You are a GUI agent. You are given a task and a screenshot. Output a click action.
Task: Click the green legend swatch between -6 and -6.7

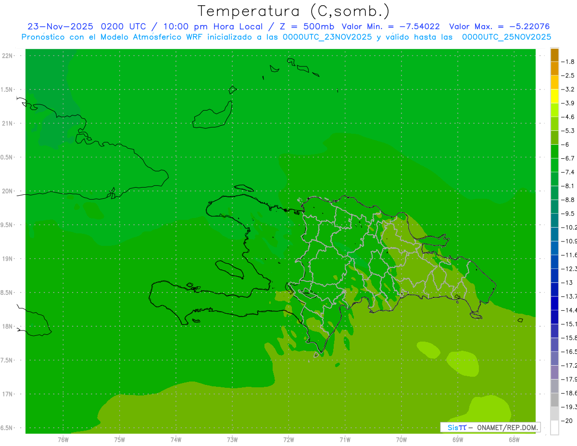(554, 151)
